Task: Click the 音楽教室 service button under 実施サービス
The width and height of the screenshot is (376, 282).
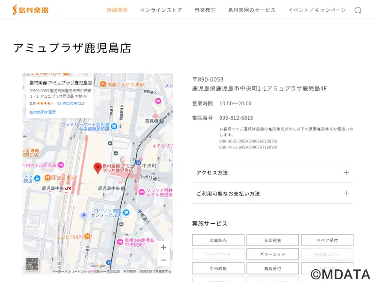Action: [273, 240]
